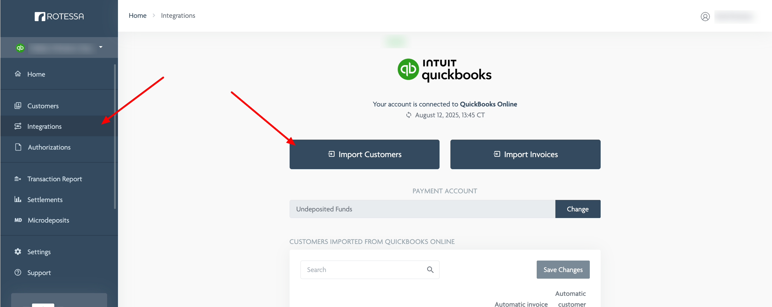Click the Home house icon in sidebar

(18, 74)
